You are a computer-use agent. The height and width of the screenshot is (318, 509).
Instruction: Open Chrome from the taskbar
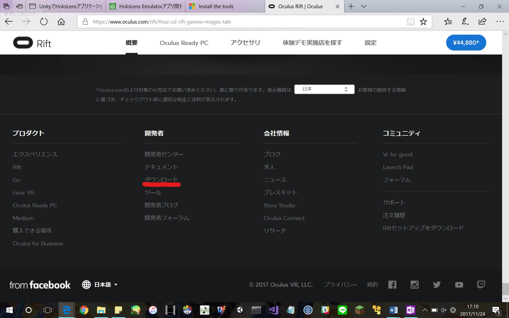84,310
